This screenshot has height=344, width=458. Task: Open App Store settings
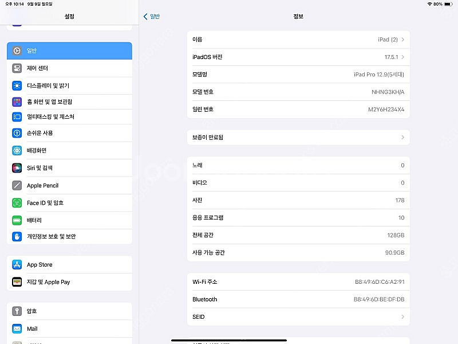click(69, 264)
